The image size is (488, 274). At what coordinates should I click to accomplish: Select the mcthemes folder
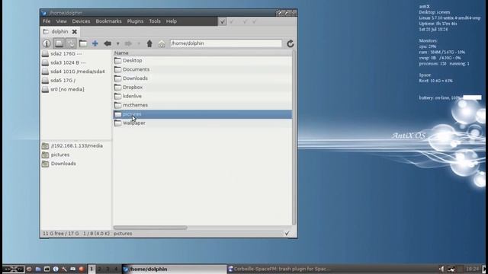click(202, 105)
